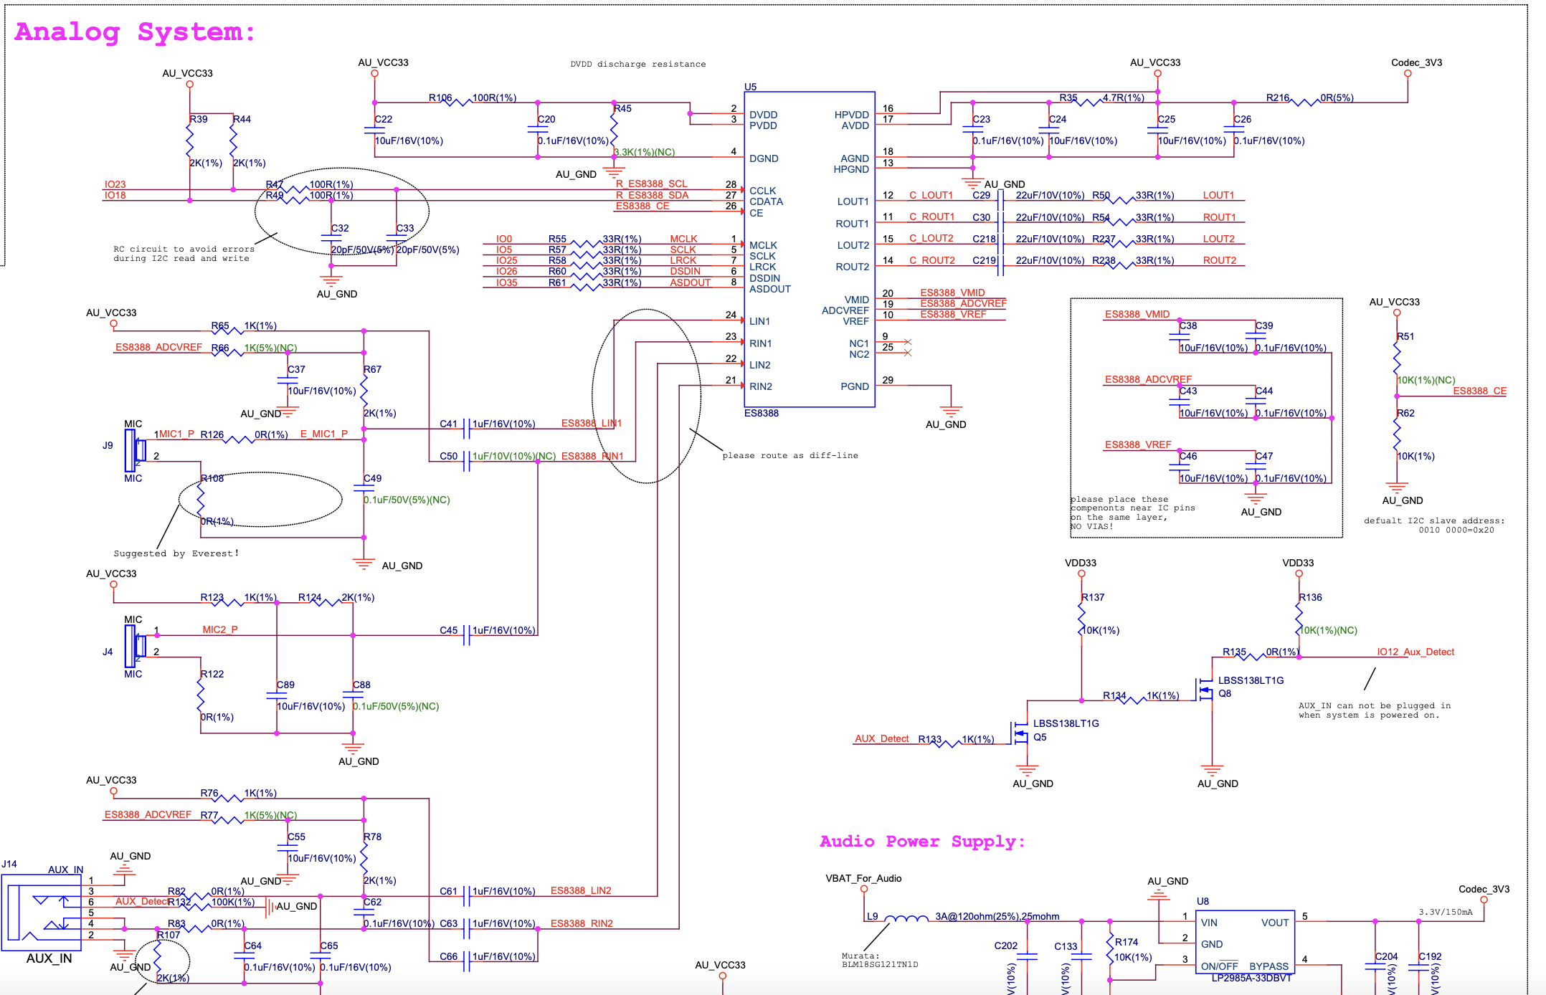Image resolution: width=1546 pixels, height=995 pixels.
Task: Click capacitor designator C32
Action: (x=340, y=228)
